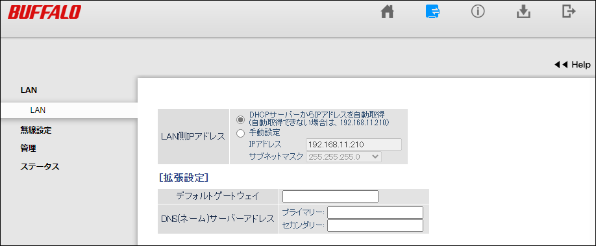
Task: Click the firmware download icon
Action: (523, 12)
